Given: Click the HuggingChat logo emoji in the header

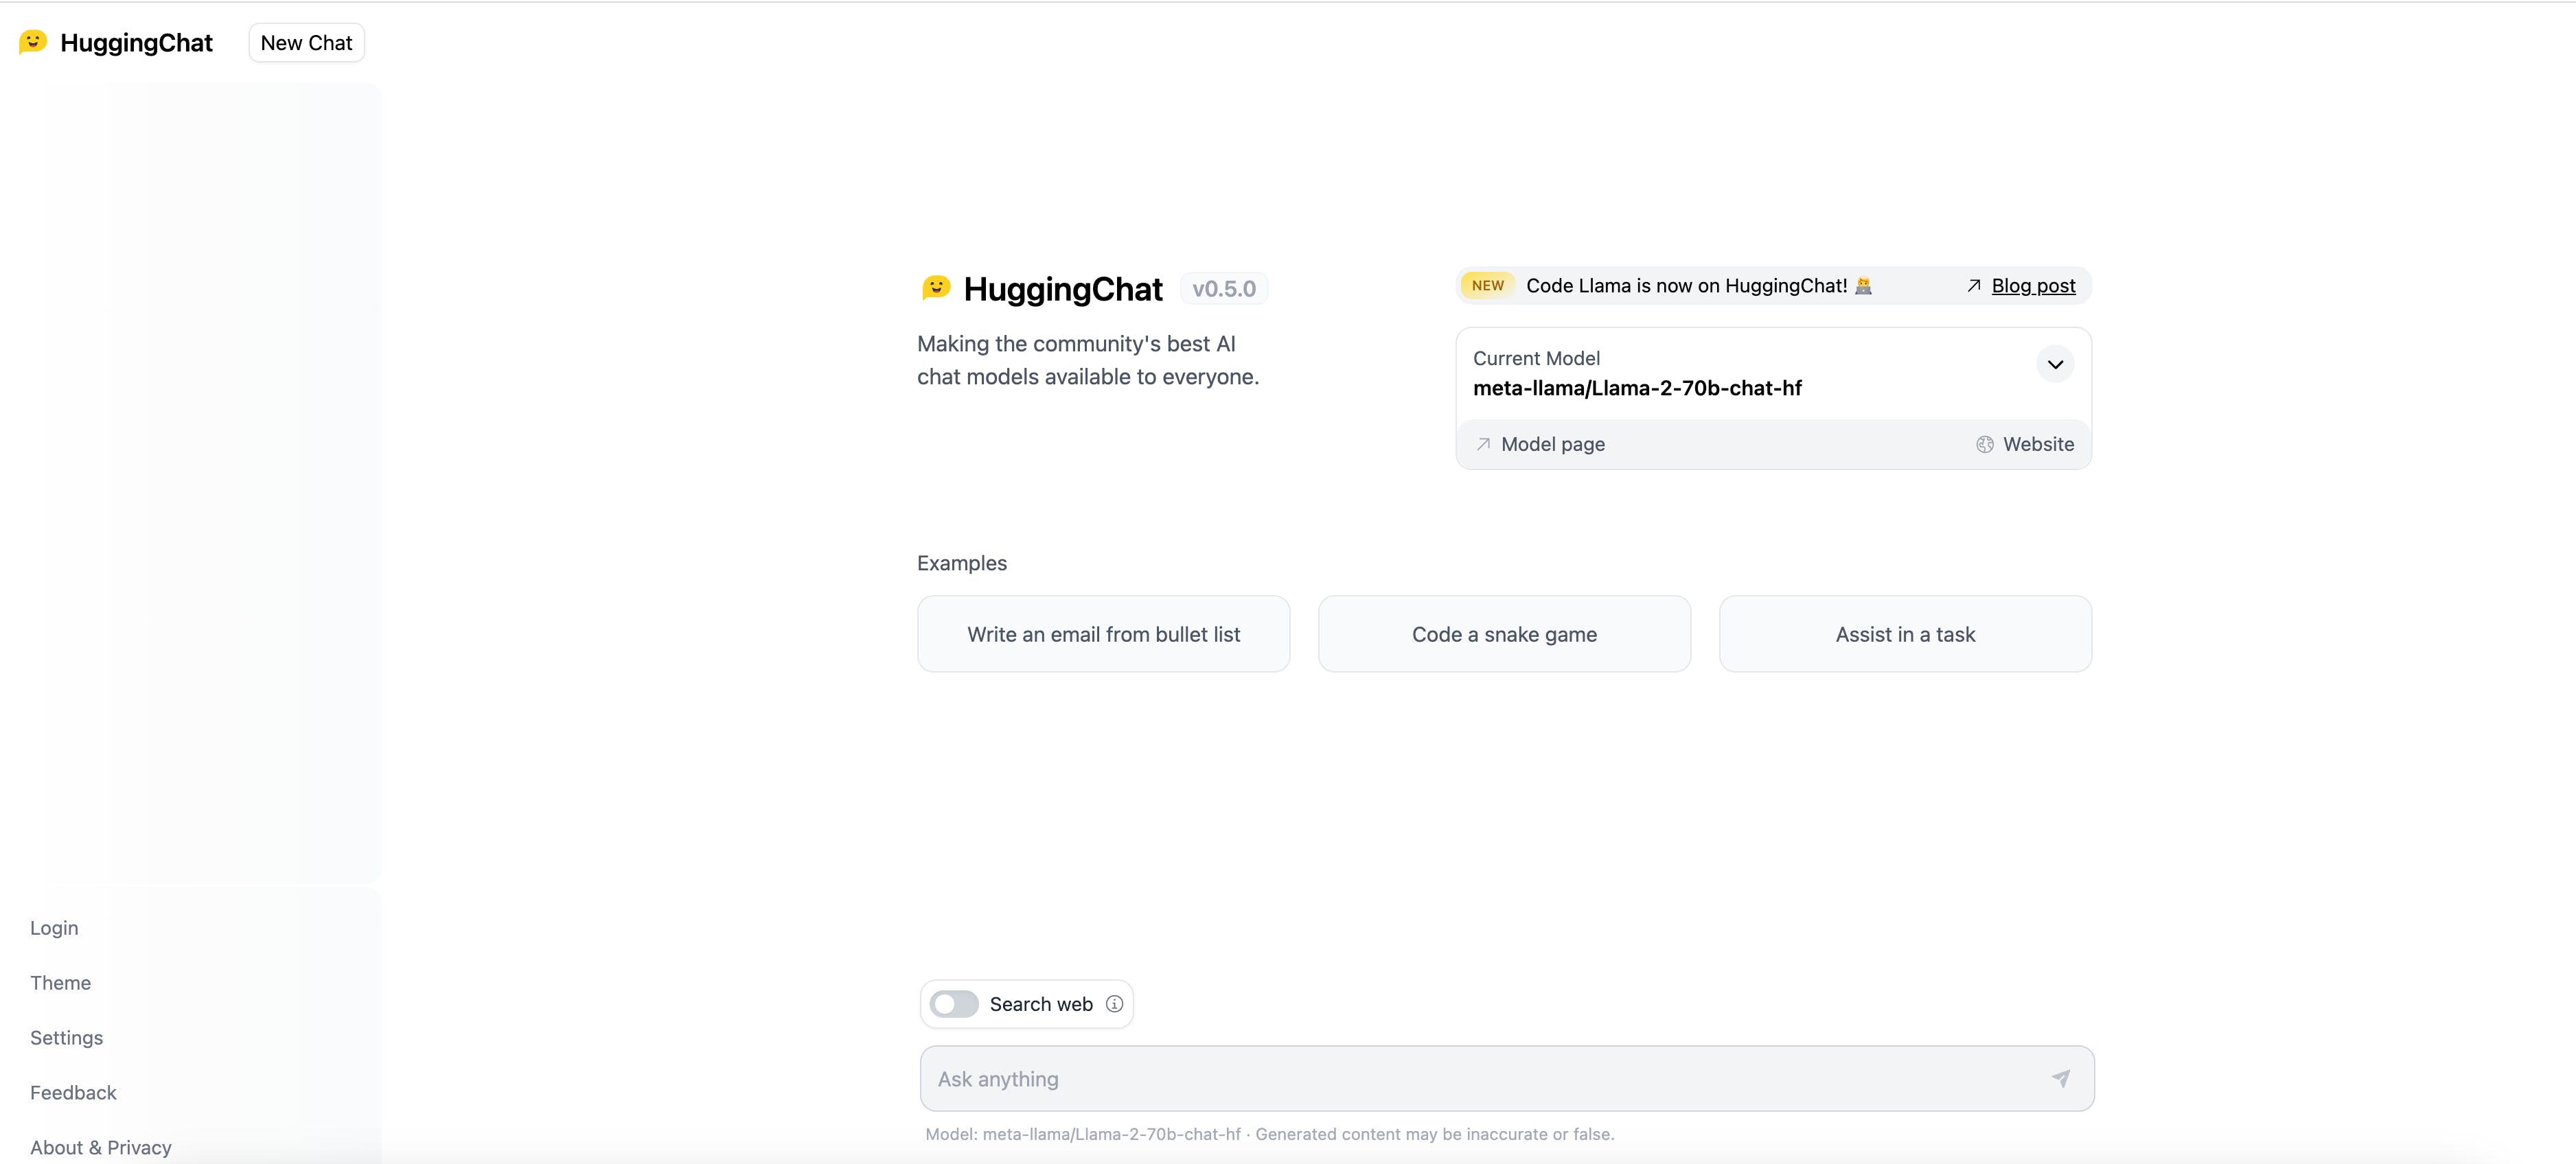Looking at the screenshot, I should pos(33,42).
